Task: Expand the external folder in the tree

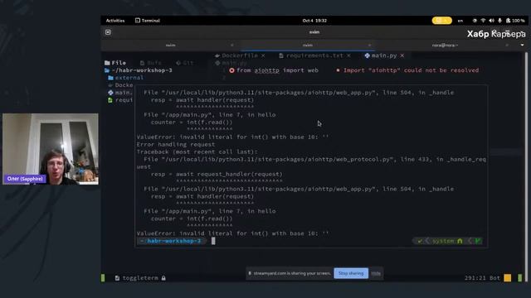Action: (125, 78)
